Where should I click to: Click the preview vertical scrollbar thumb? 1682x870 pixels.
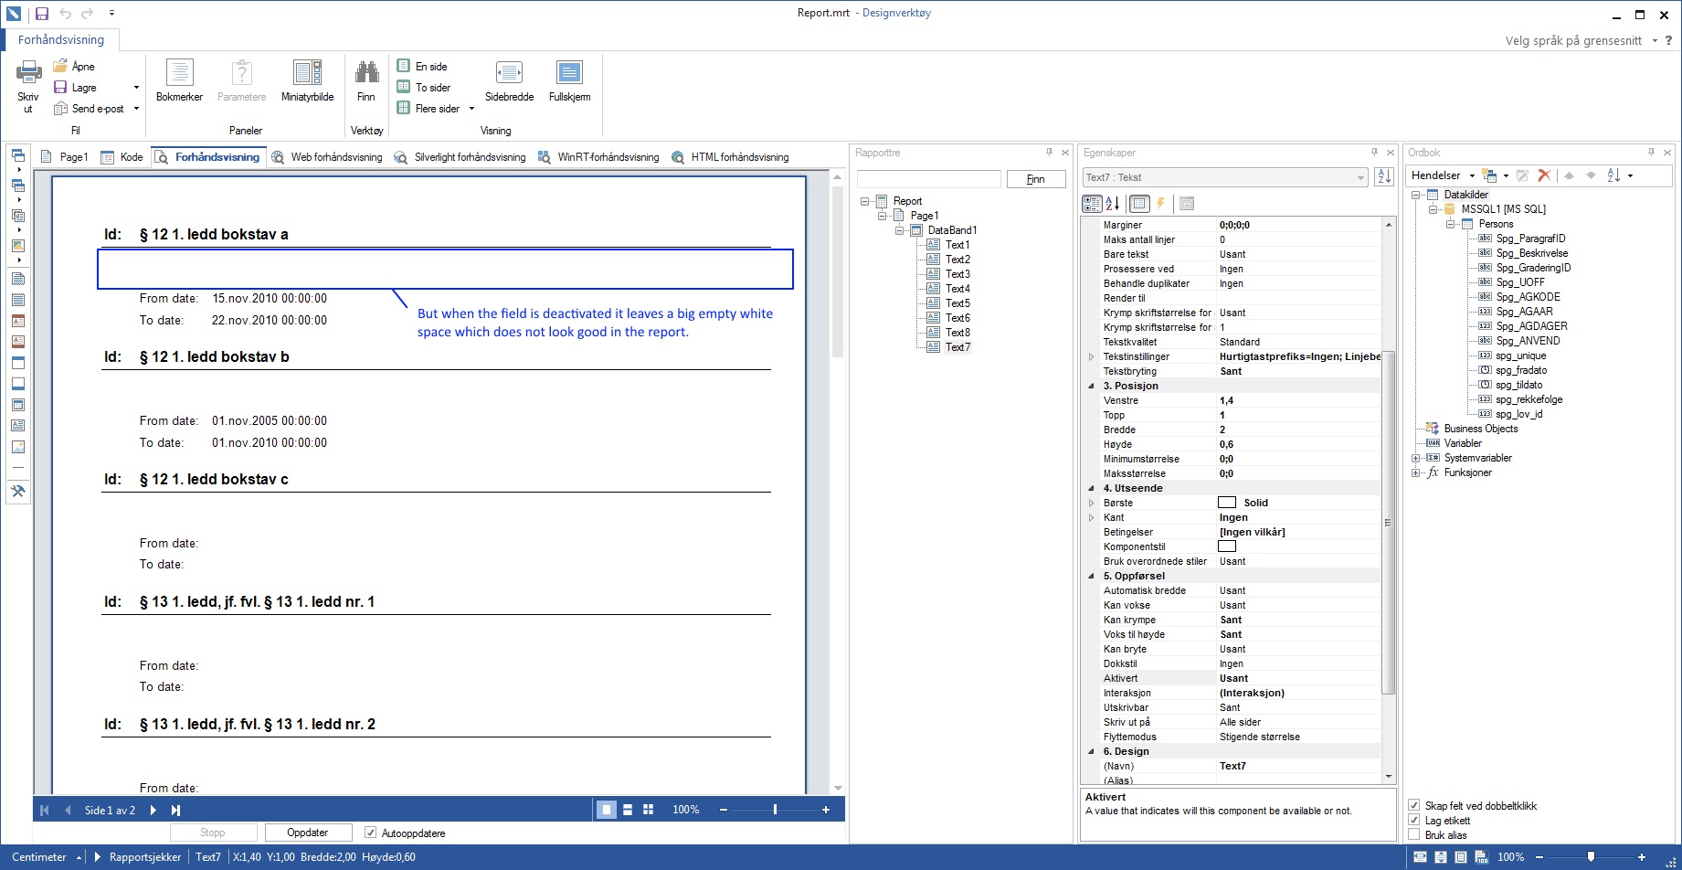click(x=837, y=271)
